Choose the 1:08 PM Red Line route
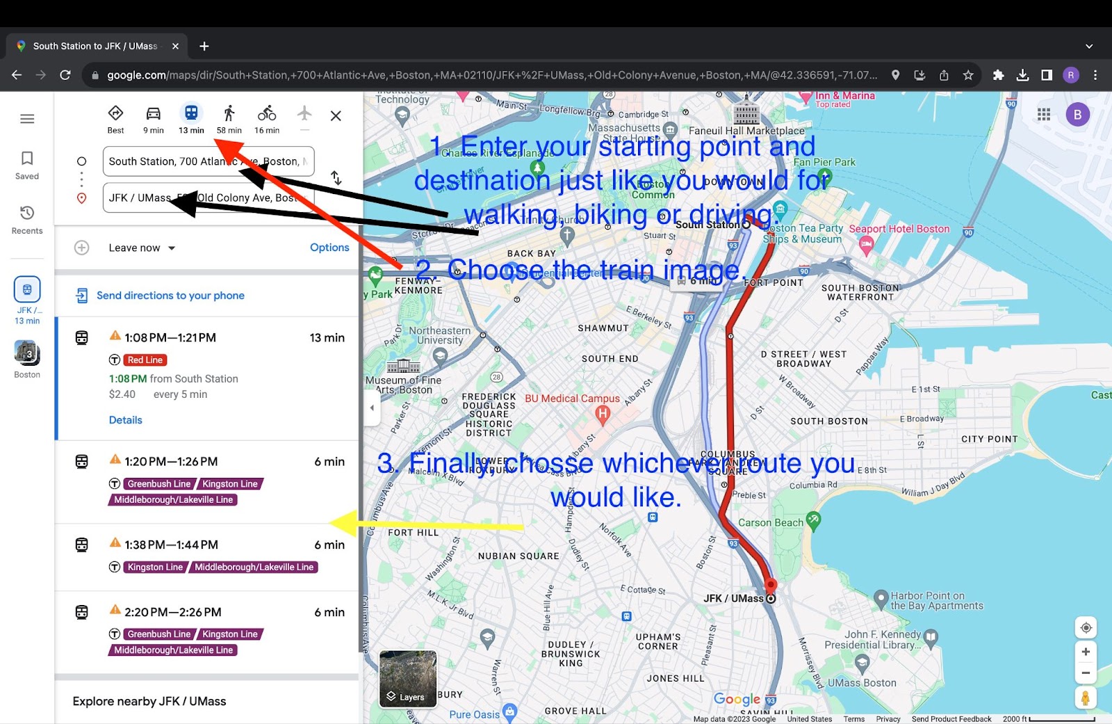The width and height of the screenshot is (1112, 724). (x=208, y=378)
